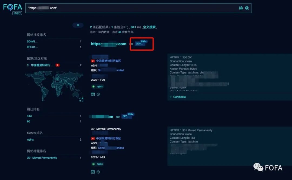Click the 网站标题排名 heading
Viewport: 292px width, 180px height.
click(36, 151)
